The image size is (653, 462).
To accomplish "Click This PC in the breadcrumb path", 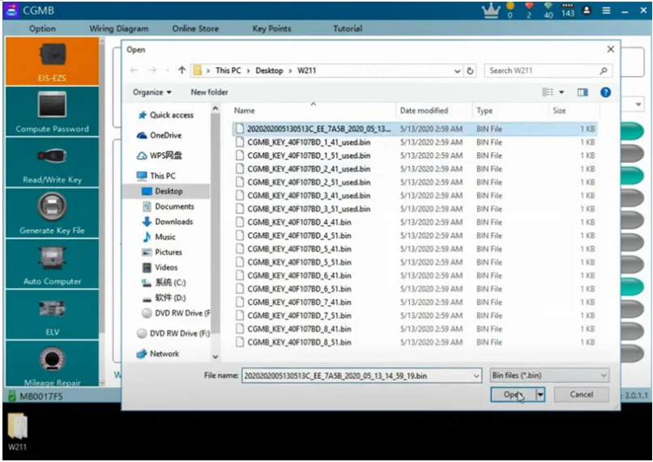I will [228, 70].
